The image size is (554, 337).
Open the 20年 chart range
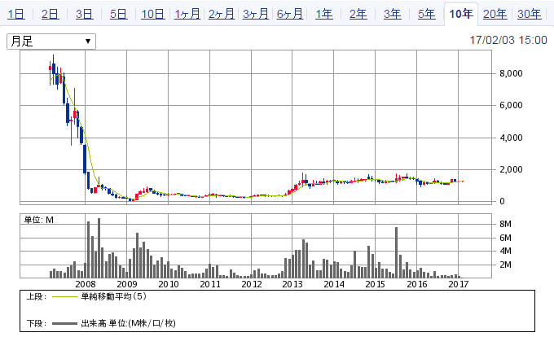coord(495,14)
